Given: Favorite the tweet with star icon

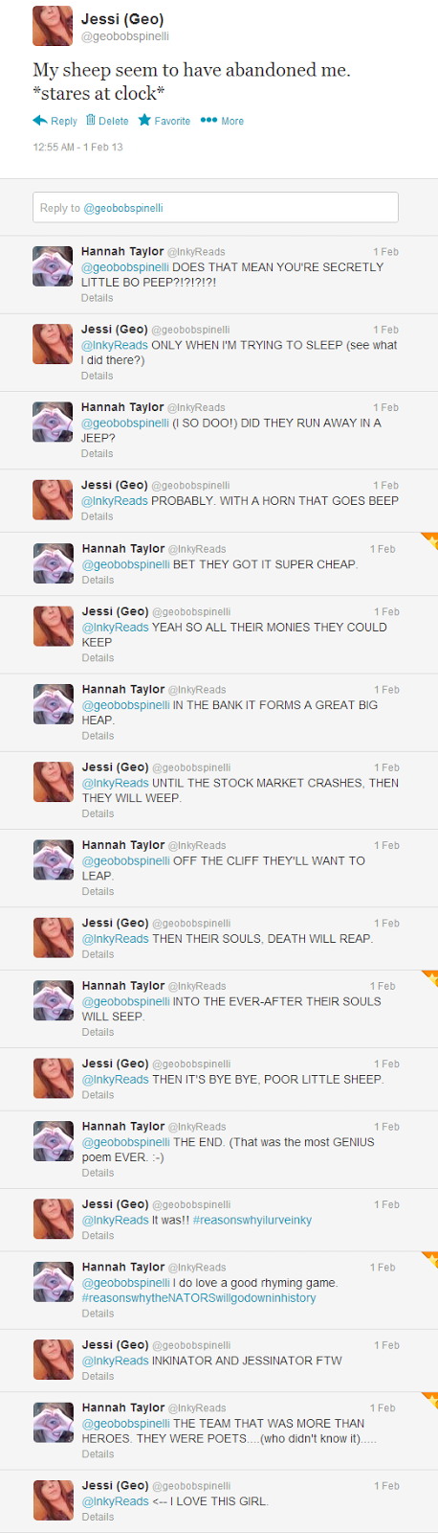Looking at the screenshot, I should (144, 120).
